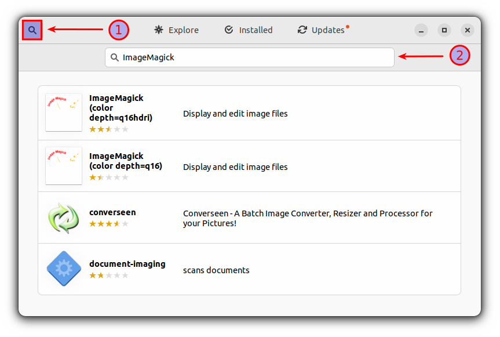The image size is (500, 337).
Task: Select the document-imaging result row
Action: pos(249,269)
